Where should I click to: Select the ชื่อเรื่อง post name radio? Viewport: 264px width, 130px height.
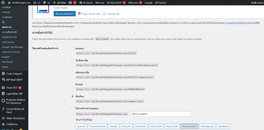click(72, 96)
